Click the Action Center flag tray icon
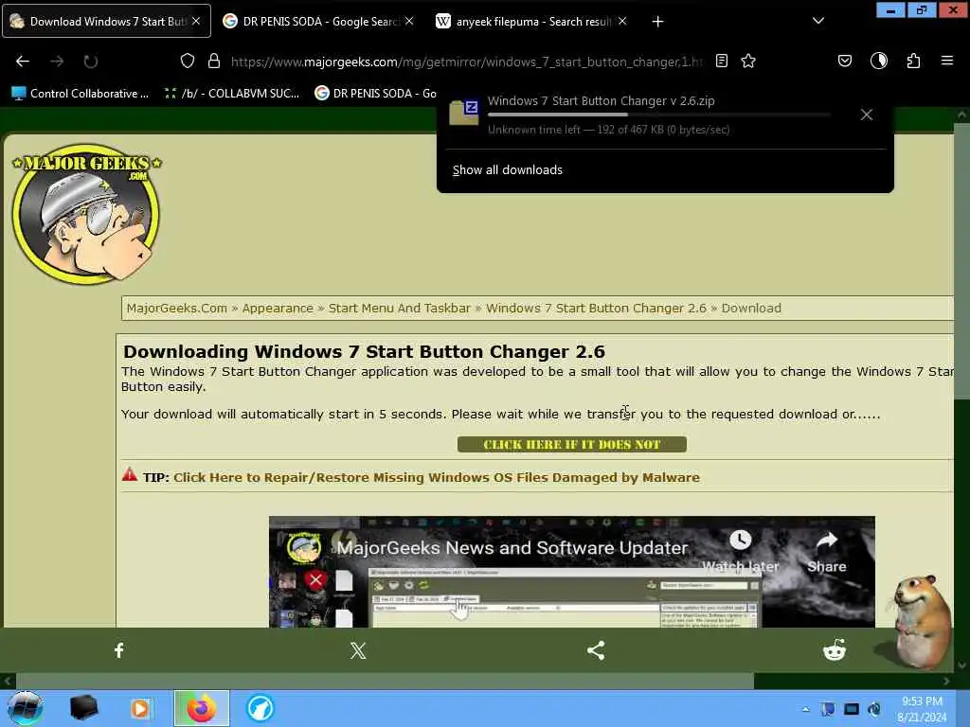The width and height of the screenshot is (970, 727). coord(828,709)
